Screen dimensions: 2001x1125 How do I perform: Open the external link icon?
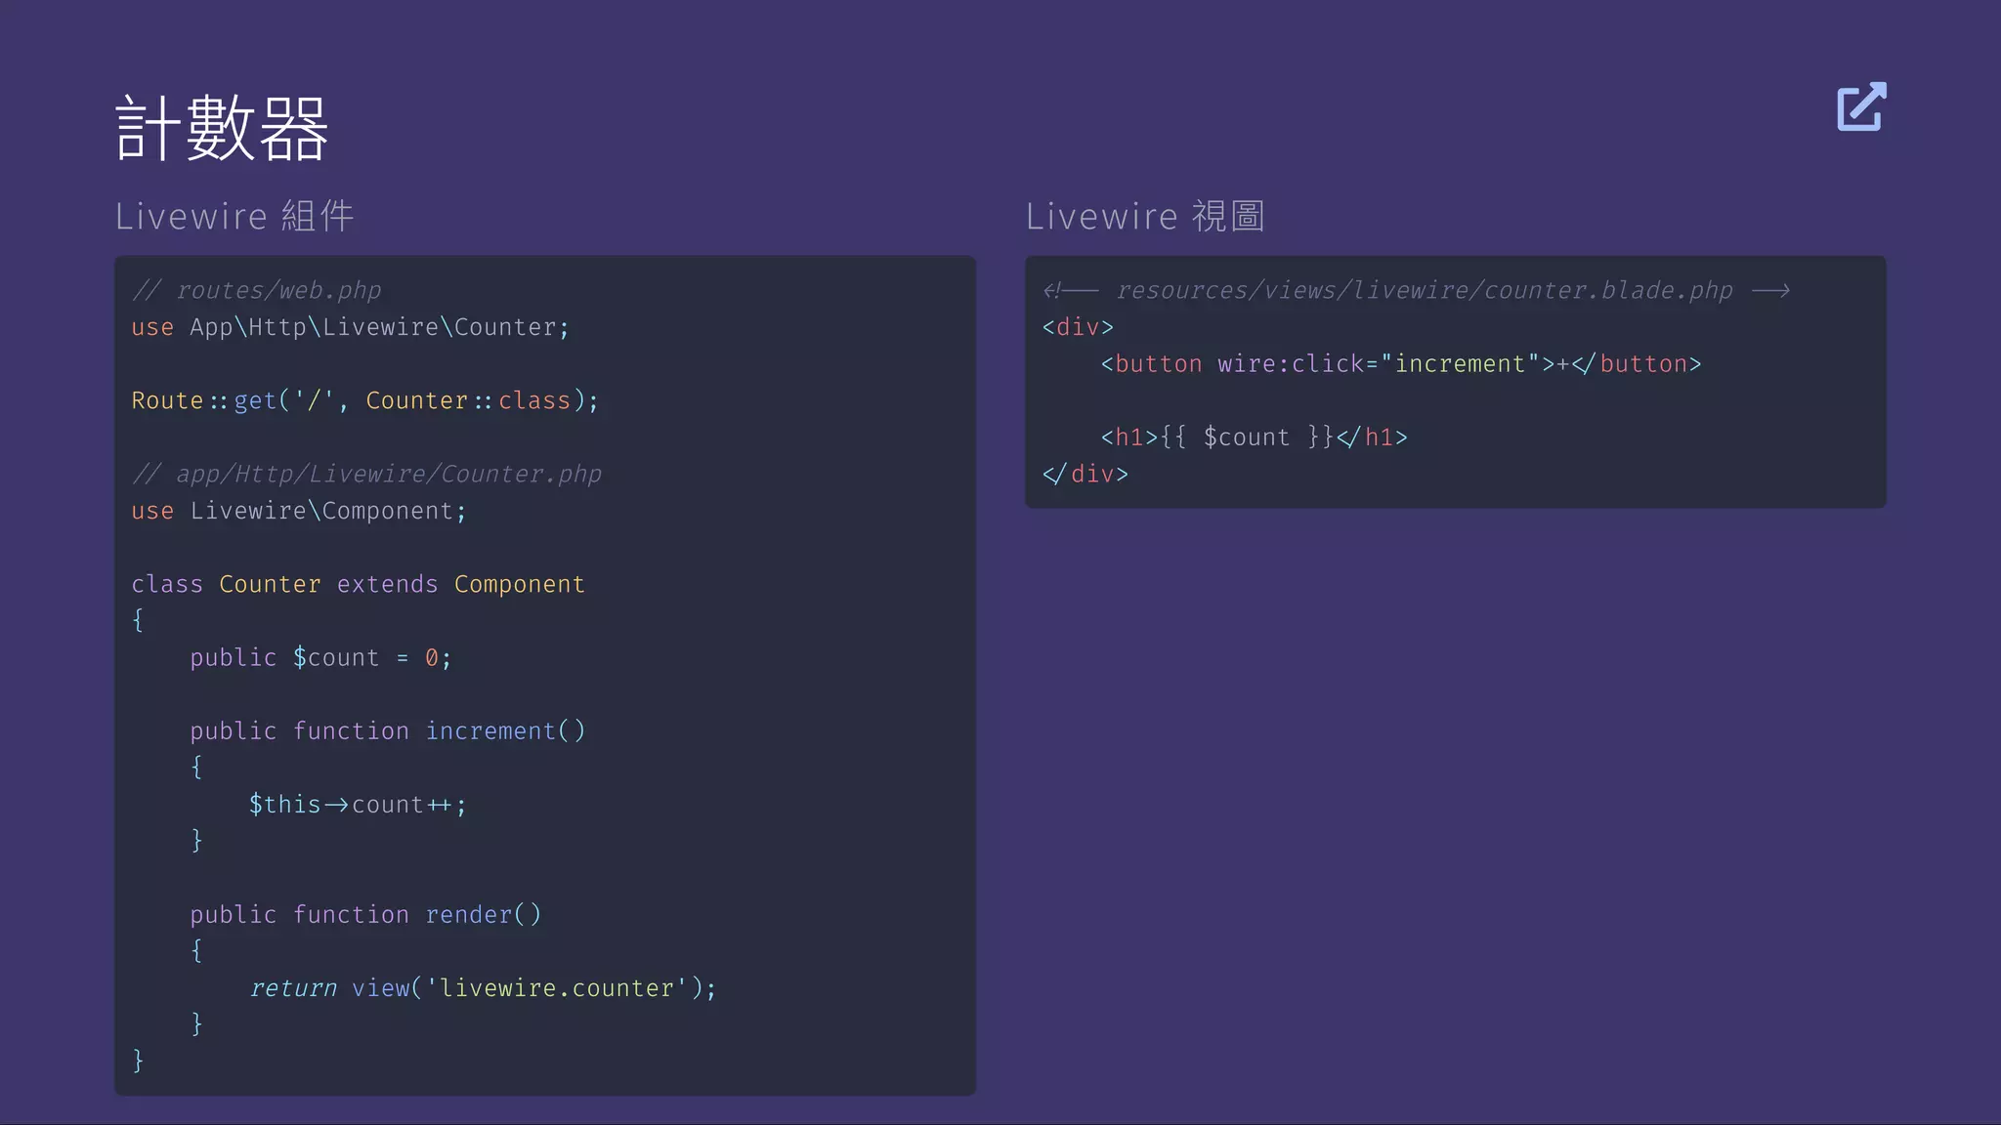coord(1861,106)
